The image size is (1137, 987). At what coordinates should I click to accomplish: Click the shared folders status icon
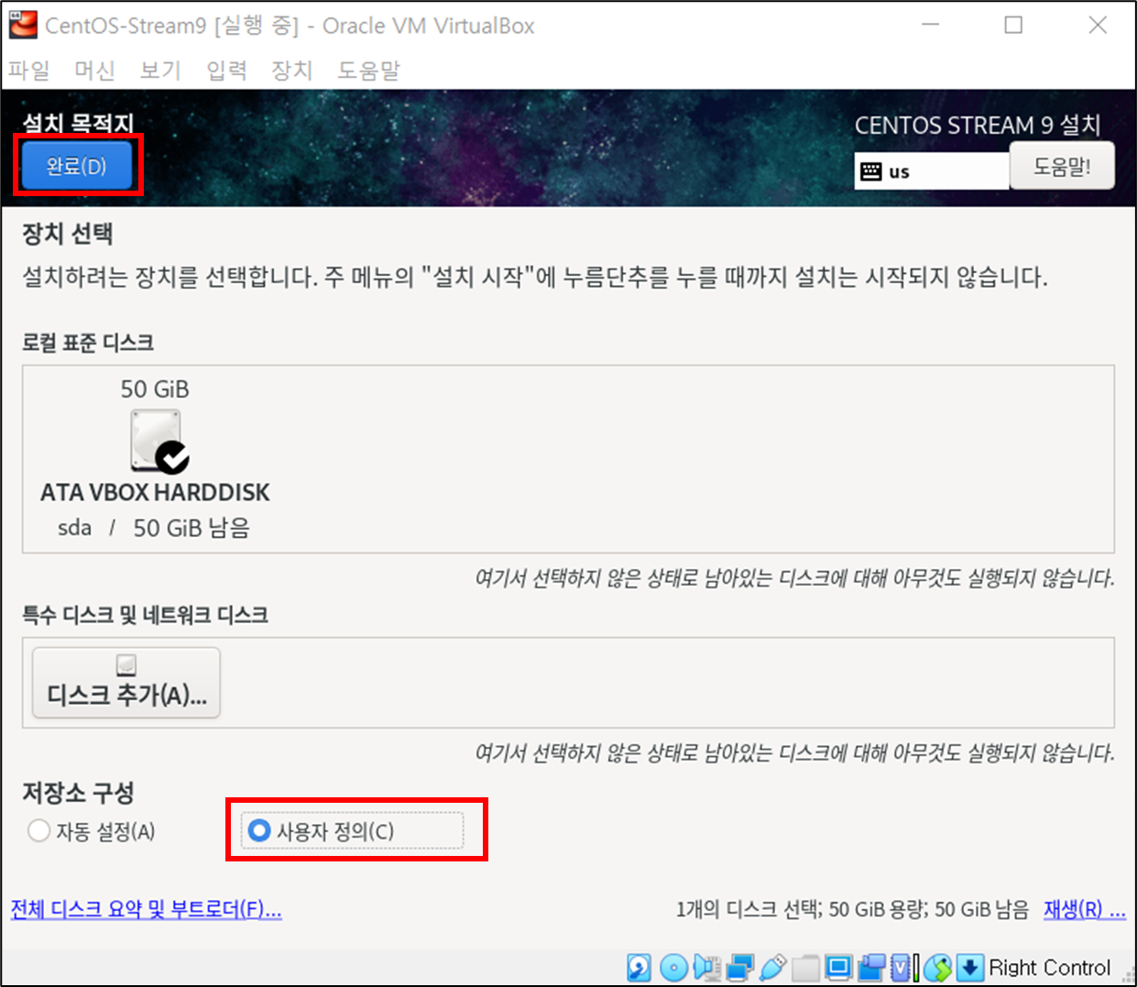805,967
